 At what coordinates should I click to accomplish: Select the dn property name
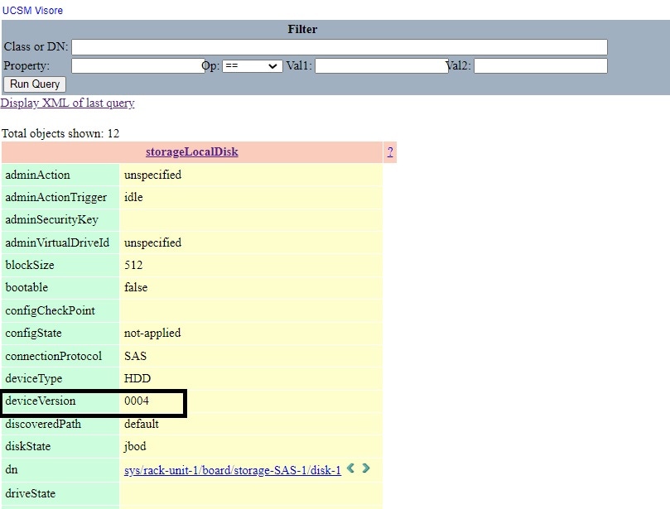12,469
